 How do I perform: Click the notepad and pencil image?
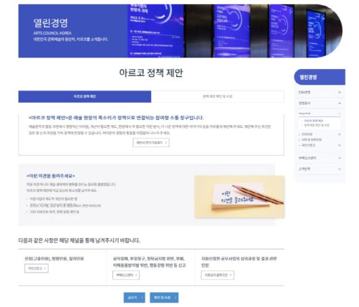pyautogui.click(x=240, y=197)
